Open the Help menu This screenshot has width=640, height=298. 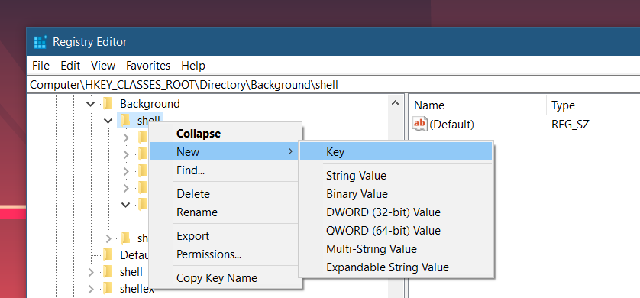pos(193,66)
